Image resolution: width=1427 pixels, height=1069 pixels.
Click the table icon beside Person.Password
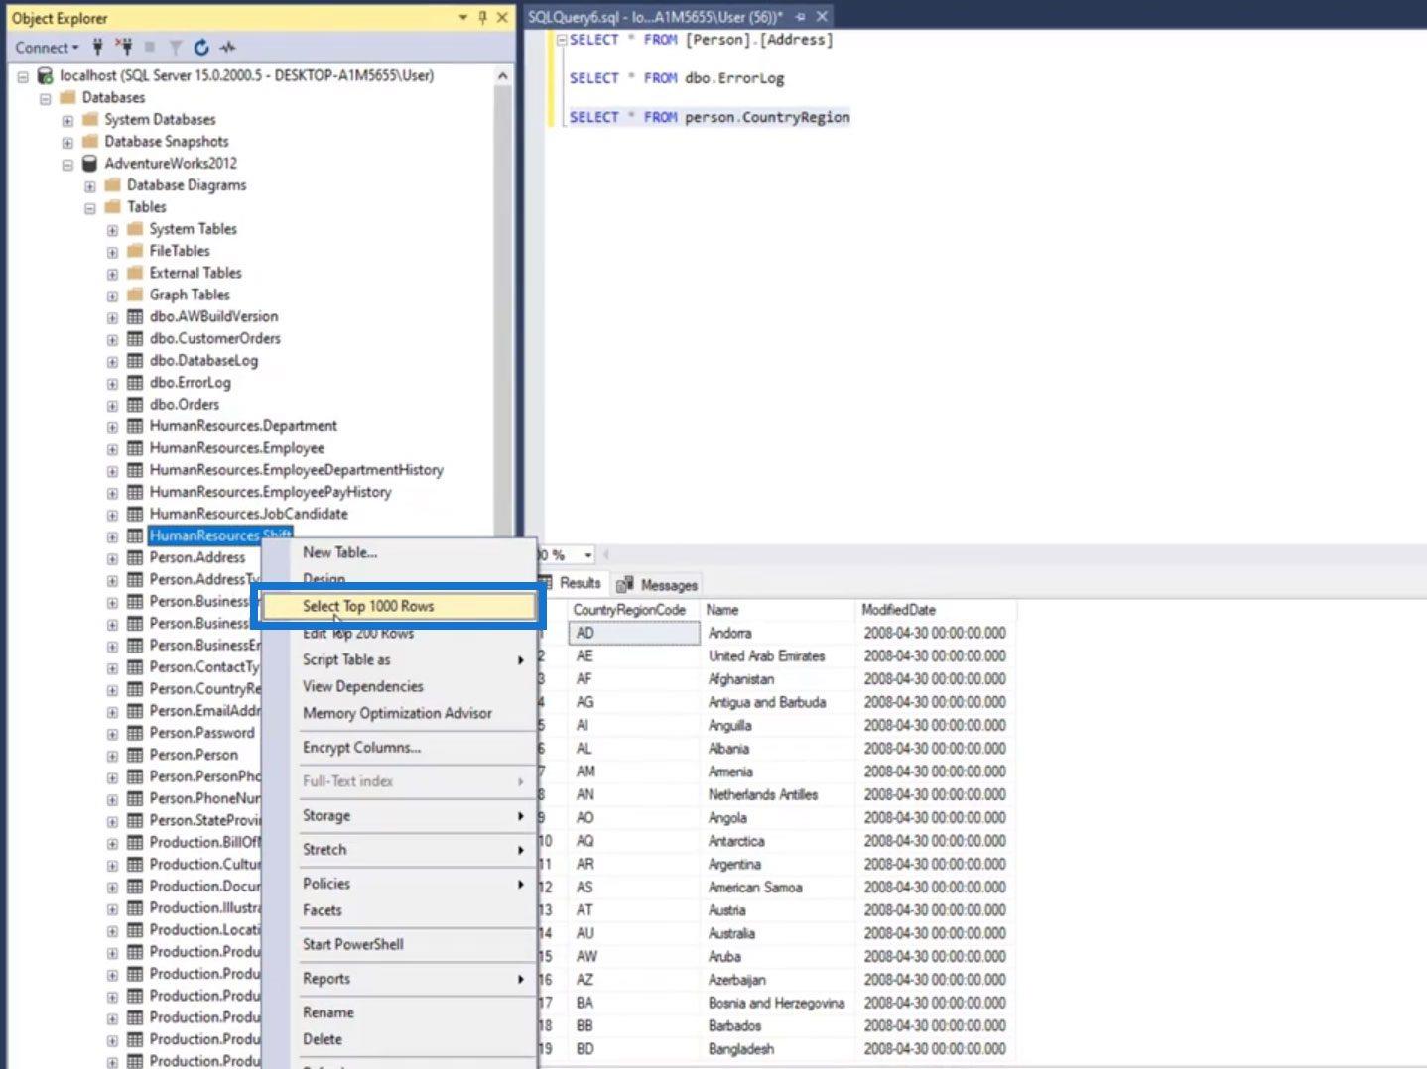135,733
